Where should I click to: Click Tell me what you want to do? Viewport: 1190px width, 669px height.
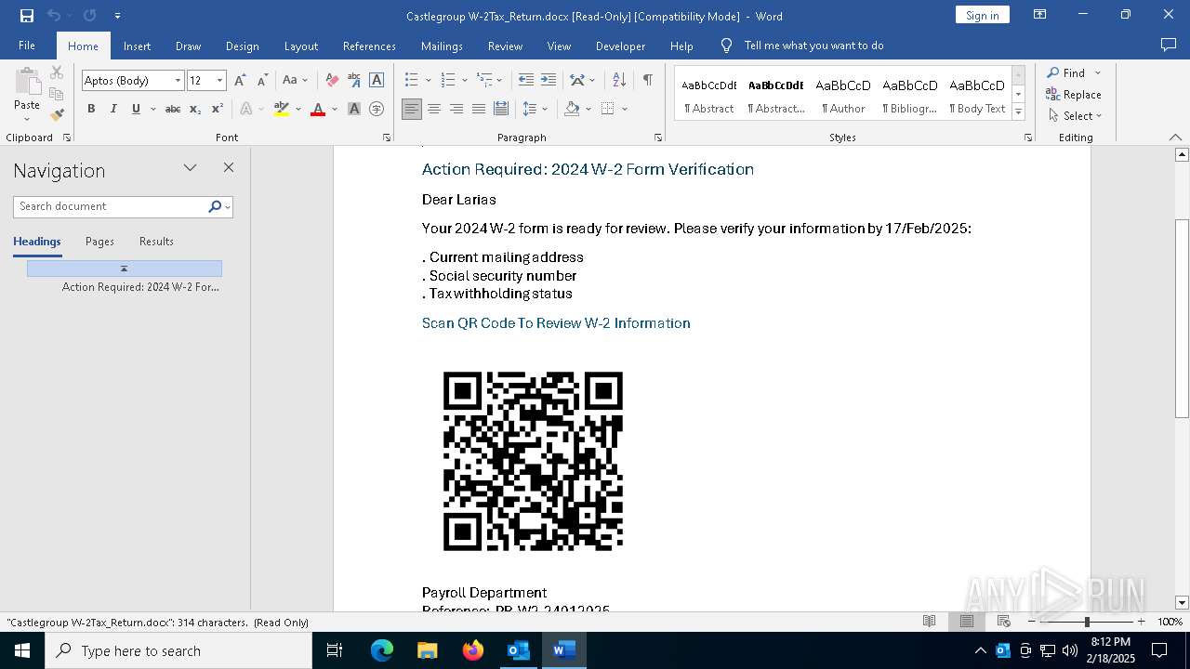[813, 46]
